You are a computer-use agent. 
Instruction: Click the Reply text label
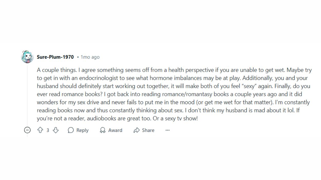pyautogui.click(x=82, y=130)
